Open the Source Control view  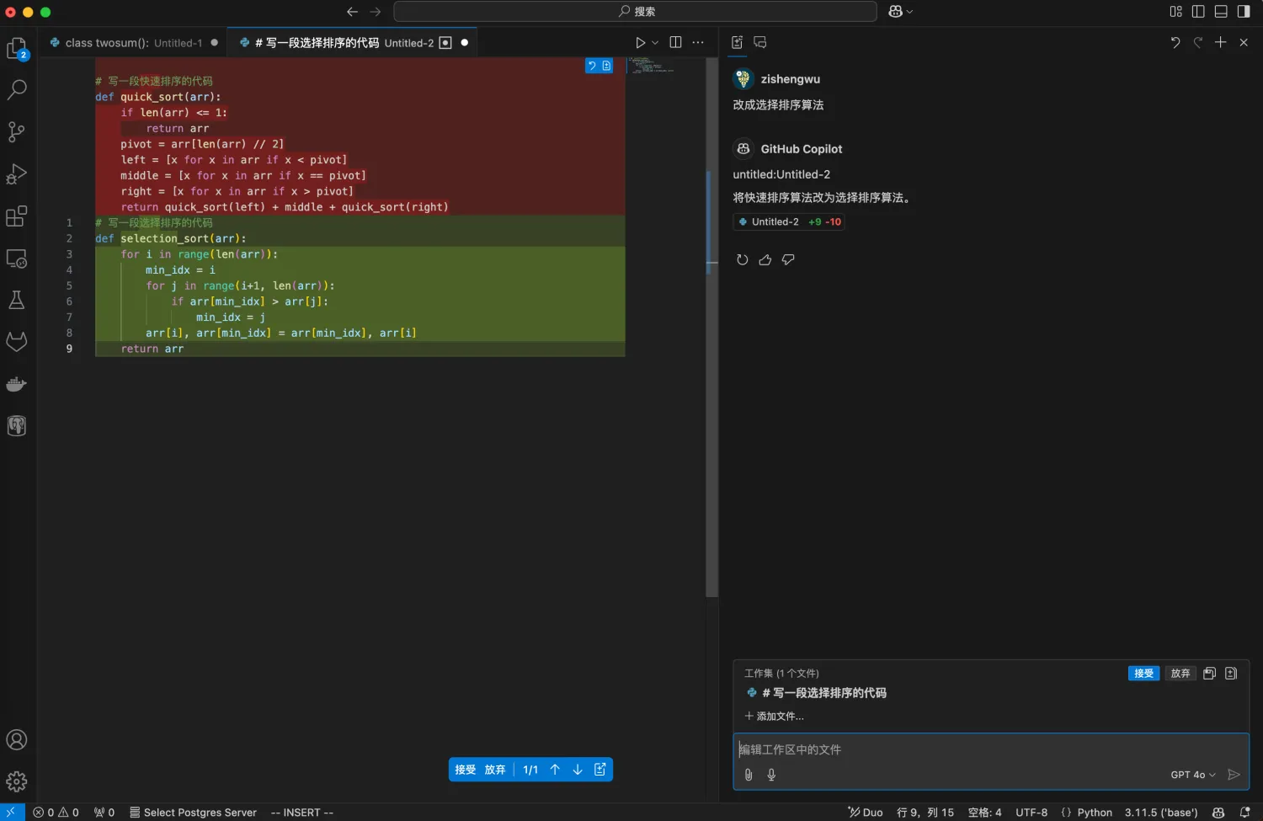(17, 132)
